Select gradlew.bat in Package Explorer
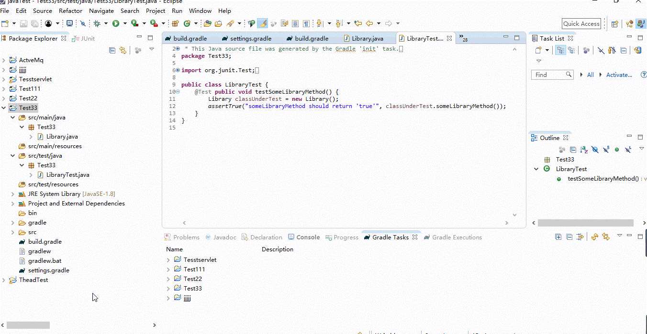The image size is (647, 334). point(45,261)
